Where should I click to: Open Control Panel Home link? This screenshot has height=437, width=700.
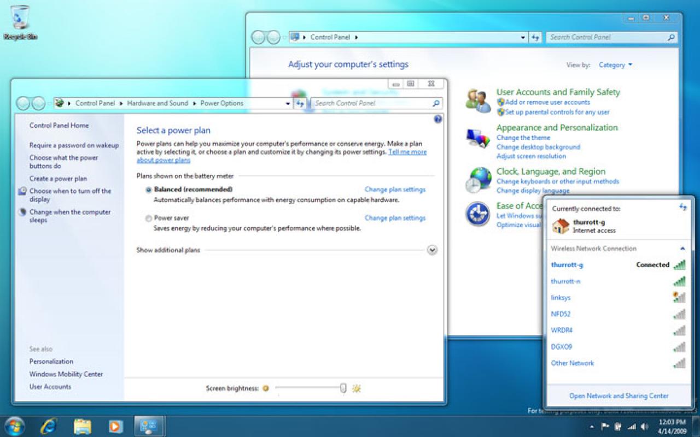click(59, 126)
